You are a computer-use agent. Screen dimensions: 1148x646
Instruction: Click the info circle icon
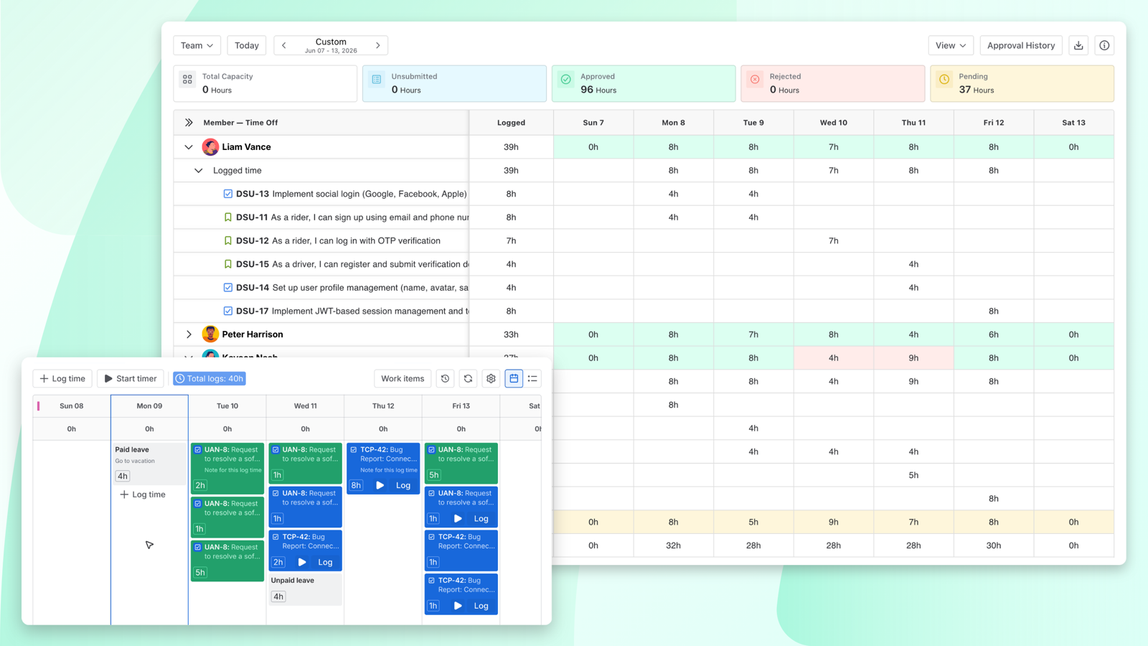1104,45
